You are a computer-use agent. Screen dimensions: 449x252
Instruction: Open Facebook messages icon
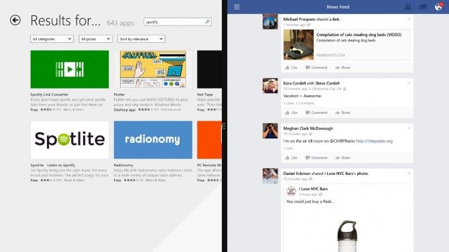423,7
